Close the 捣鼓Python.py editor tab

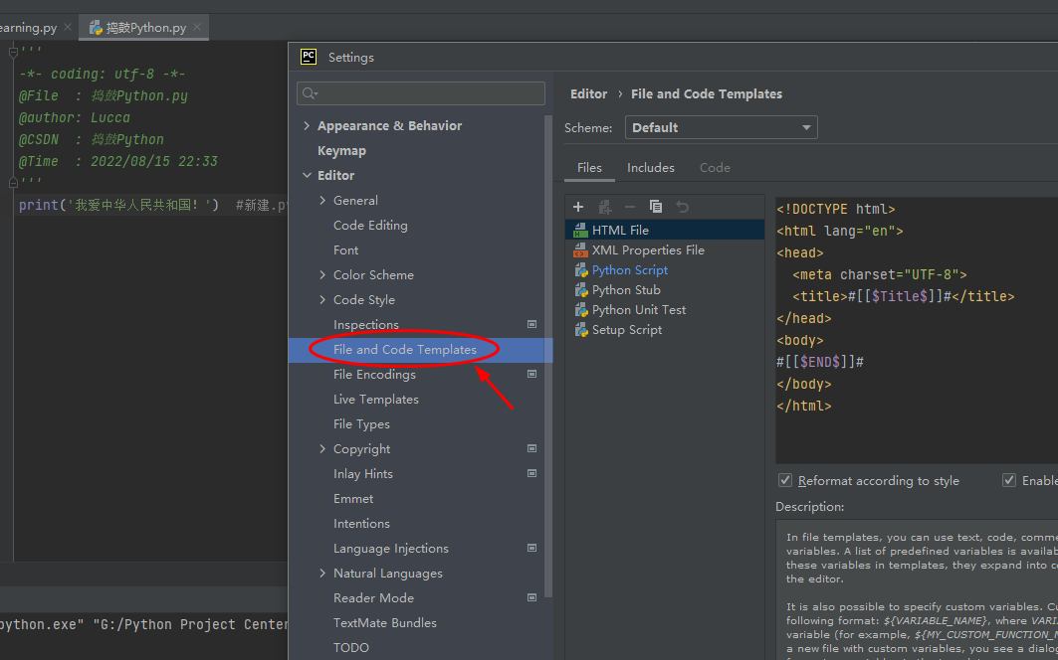click(x=197, y=27)
